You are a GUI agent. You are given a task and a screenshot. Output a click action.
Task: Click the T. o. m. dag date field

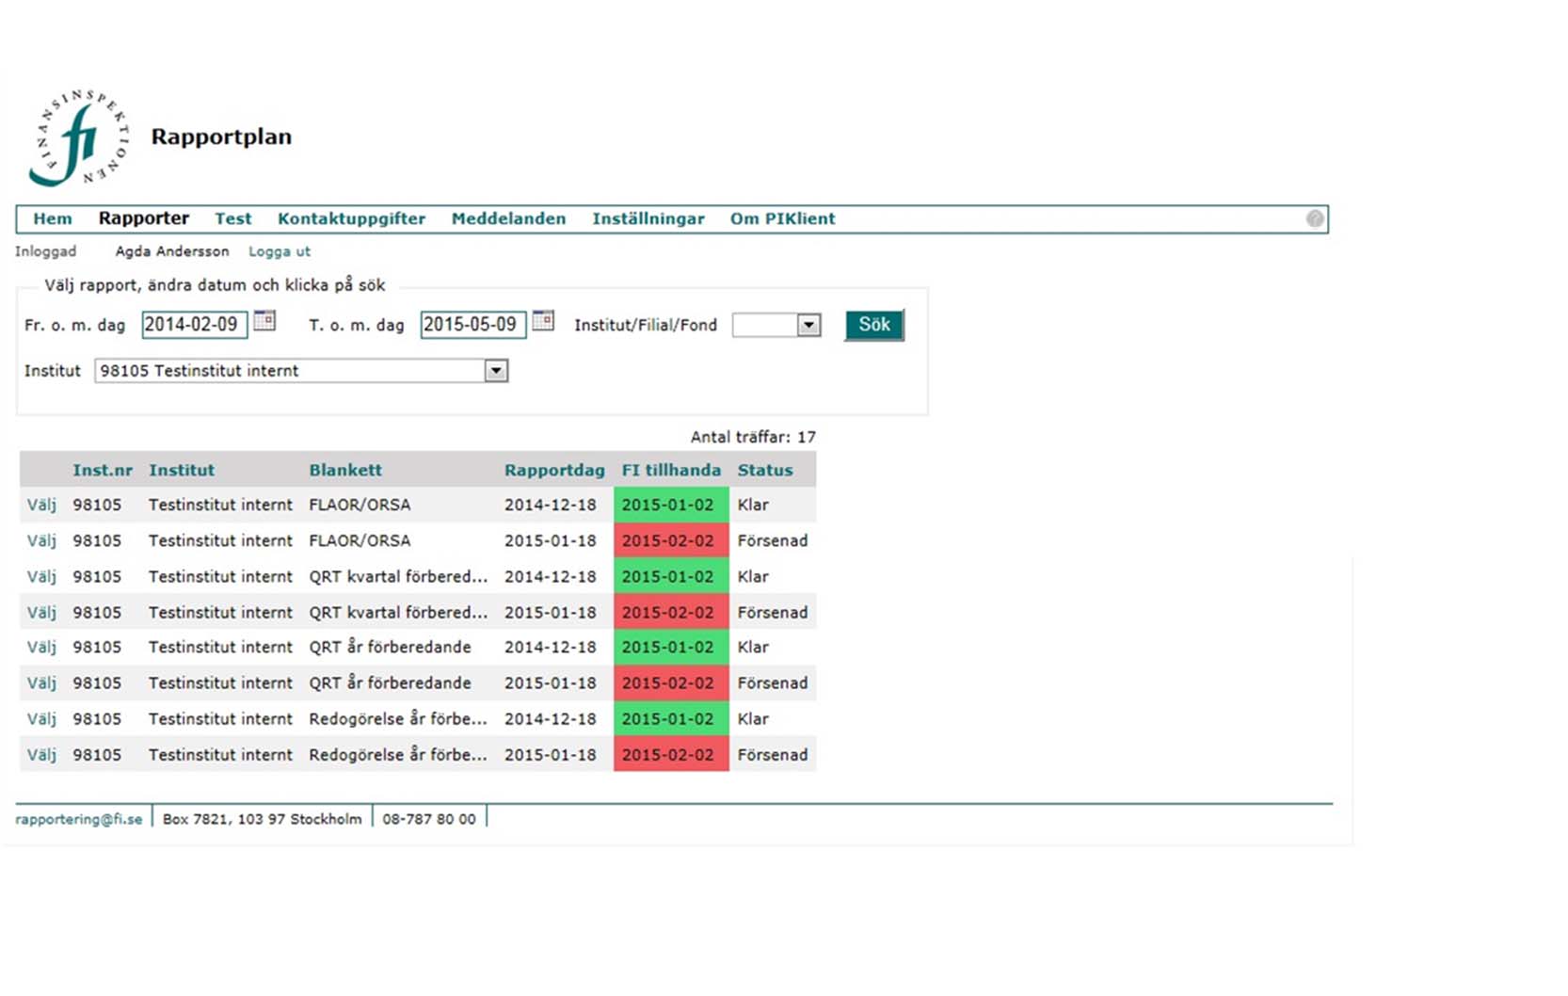[x=472, y=325]
